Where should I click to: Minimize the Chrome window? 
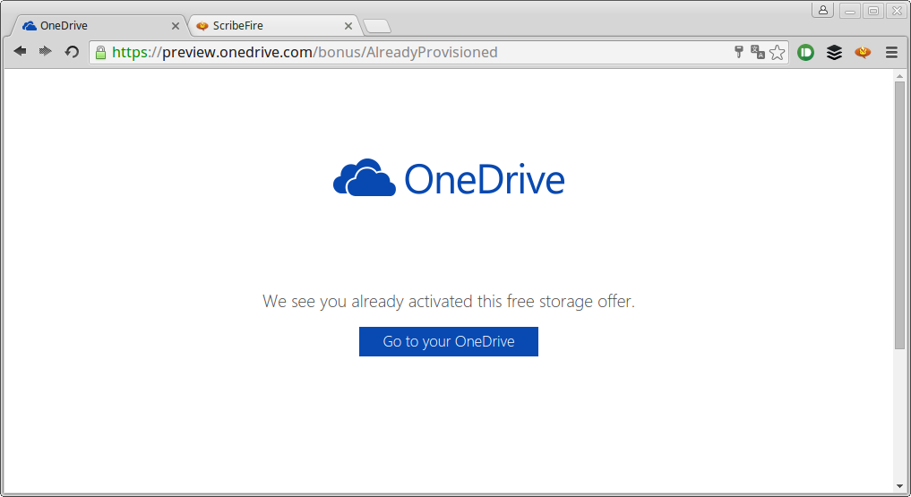pos(850,11)
